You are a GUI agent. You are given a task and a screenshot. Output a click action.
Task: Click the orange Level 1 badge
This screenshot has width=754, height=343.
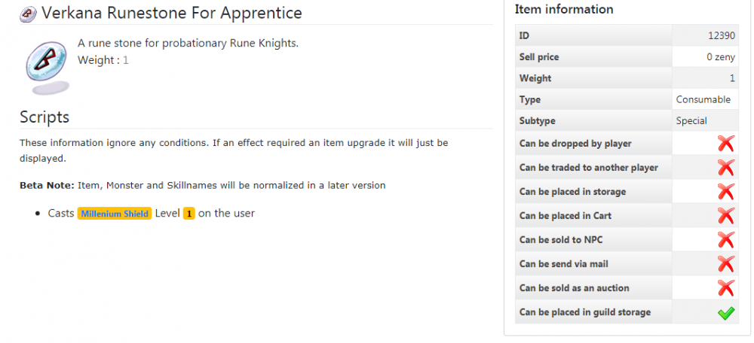[189, 214]
